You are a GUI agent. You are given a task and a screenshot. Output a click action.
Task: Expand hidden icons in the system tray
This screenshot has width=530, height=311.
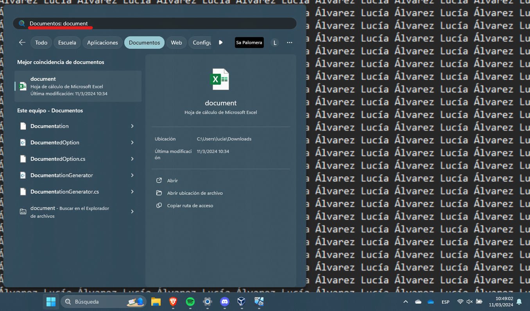pos(405,301)
